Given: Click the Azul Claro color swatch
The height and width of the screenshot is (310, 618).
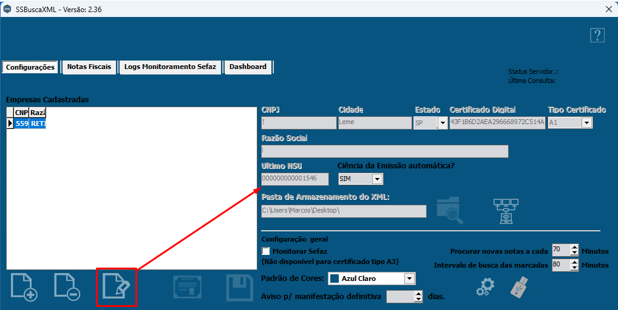Looking at the screenshot, I should click(334, 279).
